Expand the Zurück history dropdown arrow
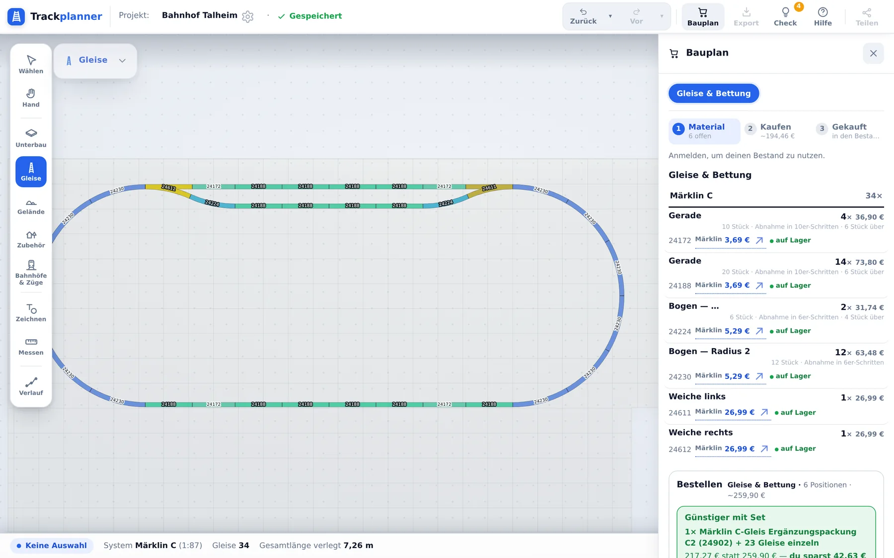 point(610,16)
